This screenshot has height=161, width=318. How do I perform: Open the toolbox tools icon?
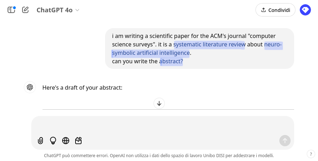[x=78, y=141]
